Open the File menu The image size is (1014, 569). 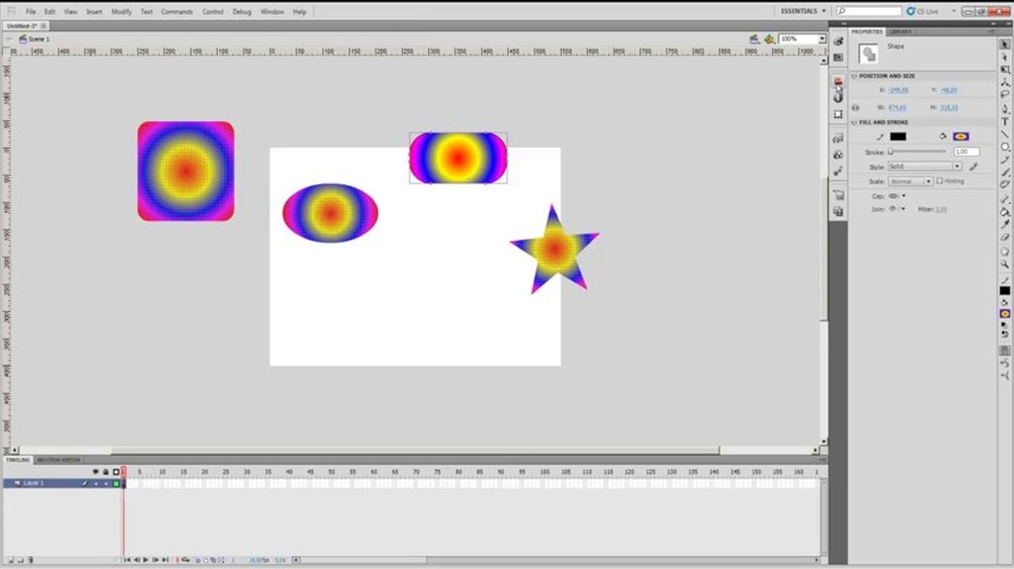click(31, 12)
